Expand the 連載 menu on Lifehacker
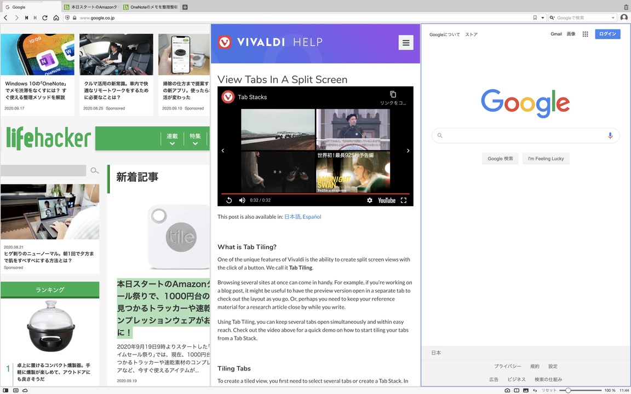The image size is (631, 394). [172, 138]
